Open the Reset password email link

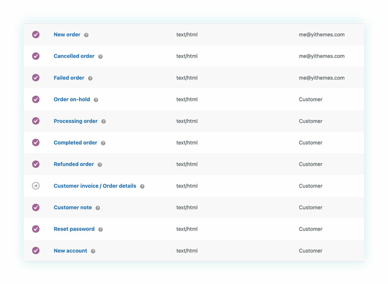(x=74, y=229)
